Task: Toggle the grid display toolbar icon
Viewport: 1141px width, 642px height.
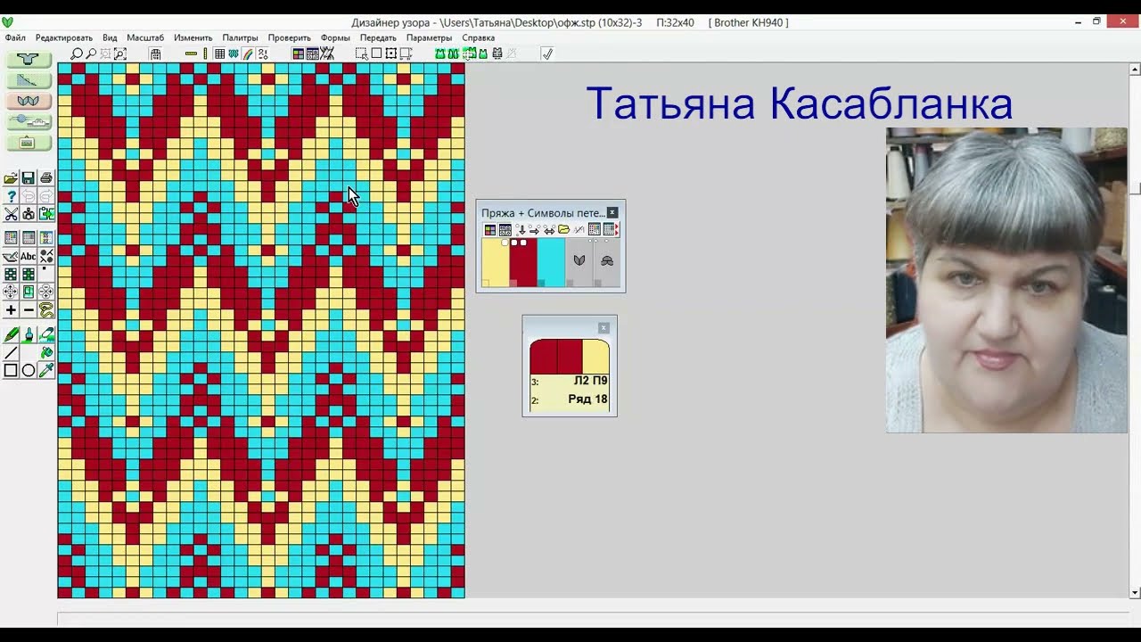Action: tap(219, 53)
